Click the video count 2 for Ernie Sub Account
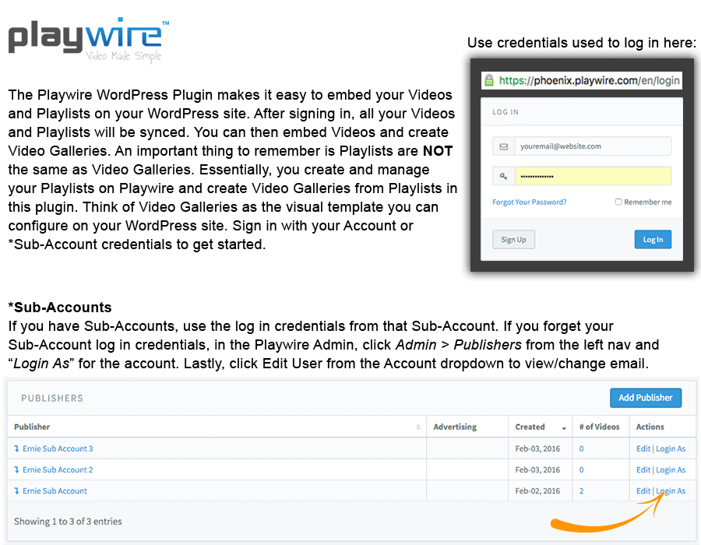The height and width of the screenshot is (545, 701). click(x=581, y=490)
